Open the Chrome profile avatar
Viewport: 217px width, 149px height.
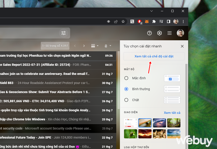(x=176, y=21)
